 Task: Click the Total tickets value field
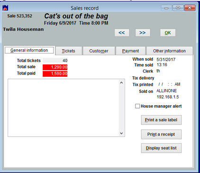coord(55,61)
